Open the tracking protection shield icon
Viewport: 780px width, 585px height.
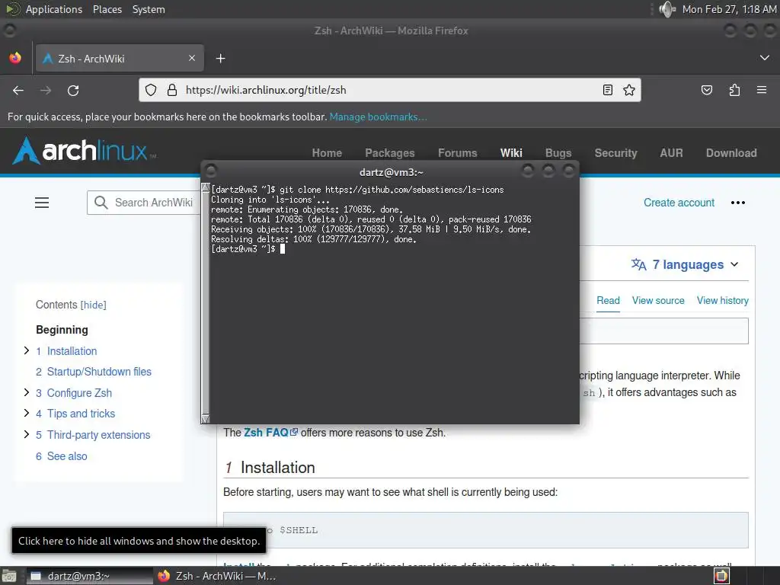pos(151,90)
